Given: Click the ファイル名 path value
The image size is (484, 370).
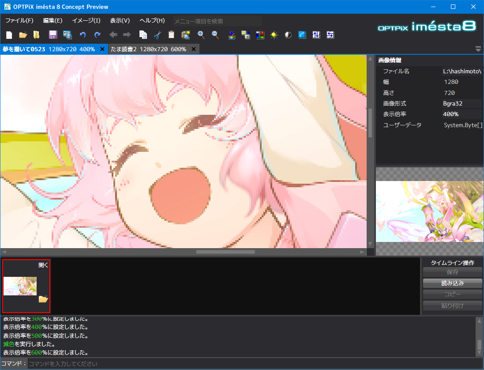Looking at the screenshot, I should 462,71.
